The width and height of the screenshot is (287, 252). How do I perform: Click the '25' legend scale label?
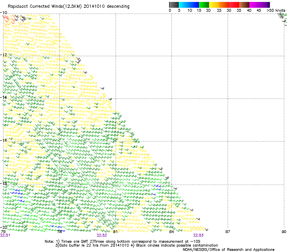point(219,10)
